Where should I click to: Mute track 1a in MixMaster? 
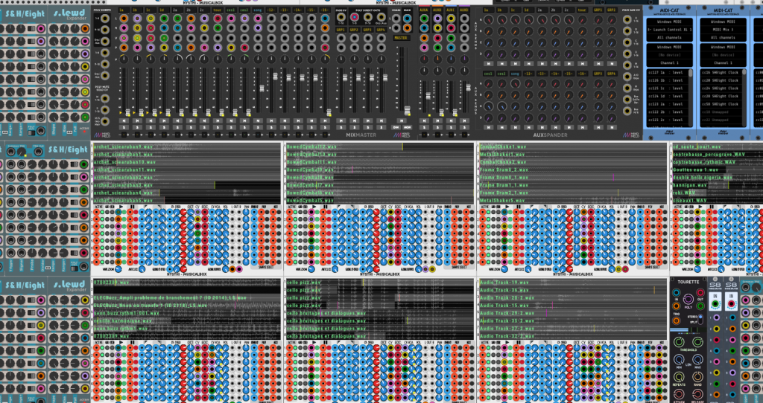tap(124, 120)
